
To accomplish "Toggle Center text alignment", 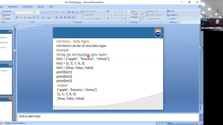I will [61, 18].
